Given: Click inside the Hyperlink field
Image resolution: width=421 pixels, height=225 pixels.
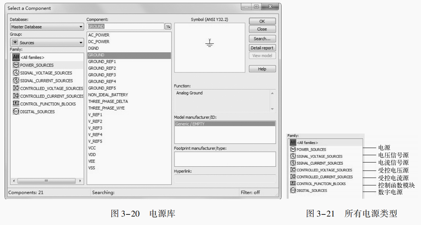Looking at the screenshot, I should [224, 179].
